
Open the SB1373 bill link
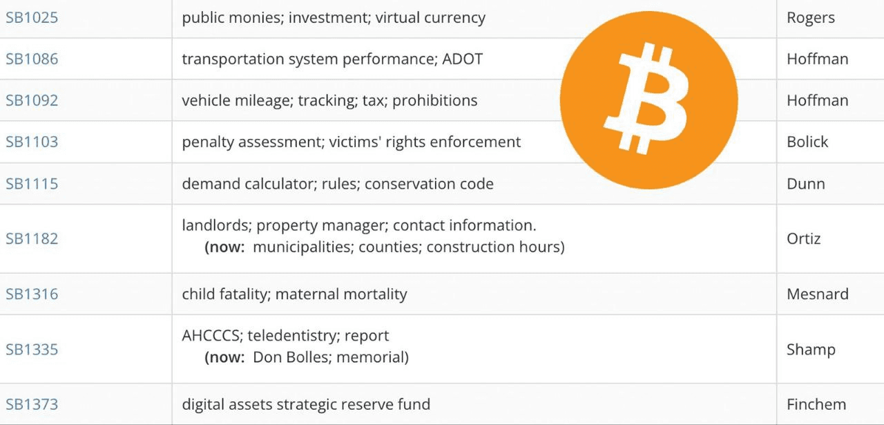point(32,404)
